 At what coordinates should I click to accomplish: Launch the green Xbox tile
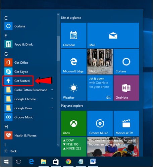74,123
